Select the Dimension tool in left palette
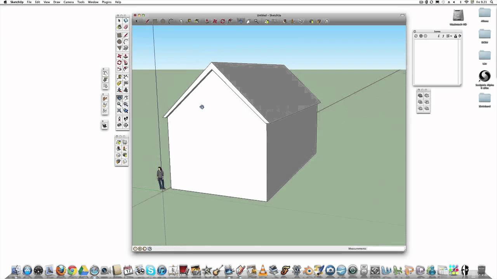The width and height of the screenshot is (497, 279). [125, 77]
